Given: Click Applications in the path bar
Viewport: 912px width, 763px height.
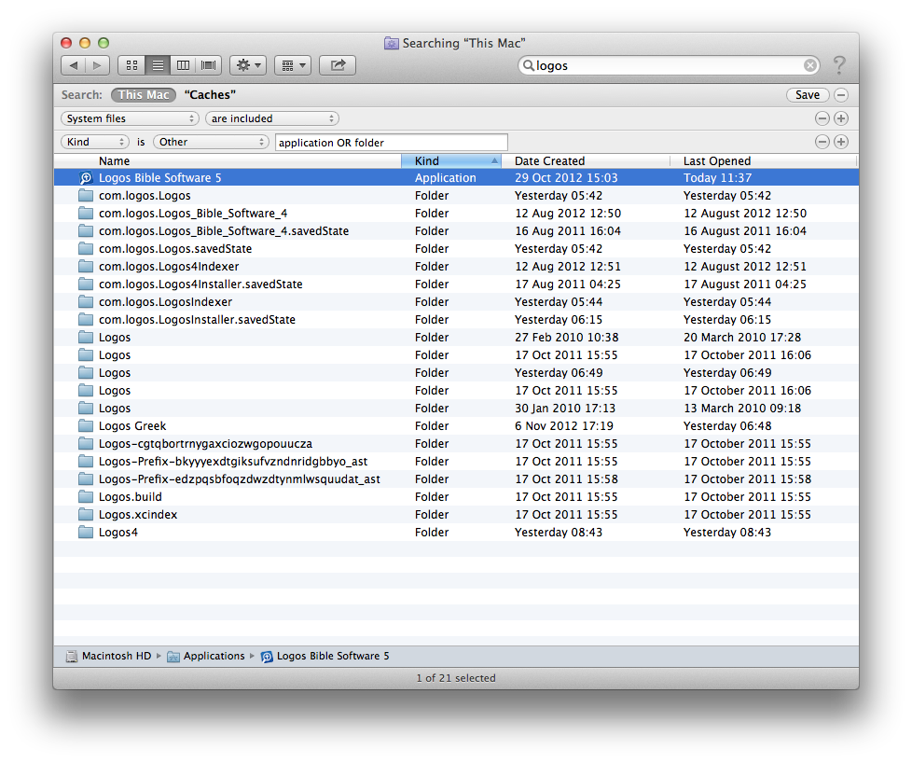Looking at the screenshot, I should (206, 656).
